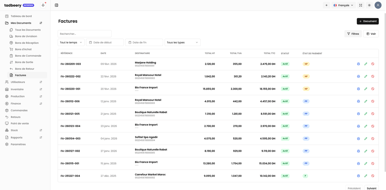Viewport: 386px width, 190px height.
Task: Enter fullscreen mode icon
Action: click(x=361, y=5)
